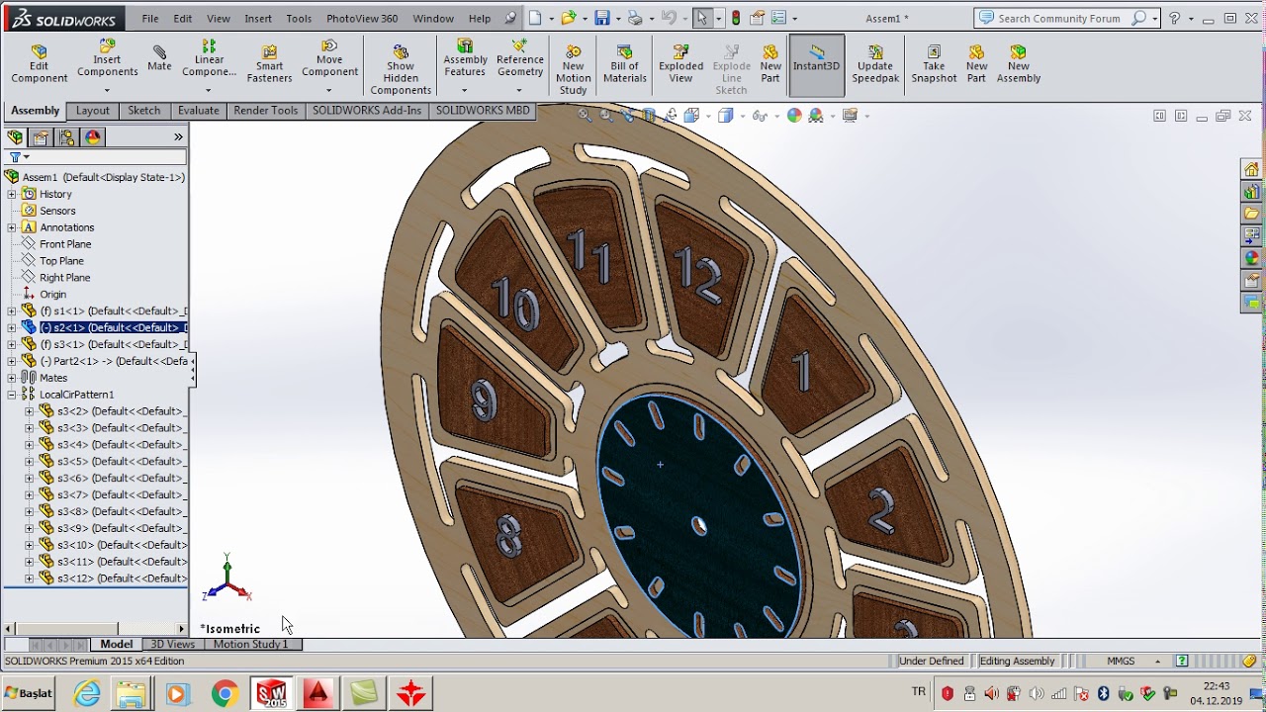Click the Open file icon
Screen dimensions: 1266x712
point(568,18)
